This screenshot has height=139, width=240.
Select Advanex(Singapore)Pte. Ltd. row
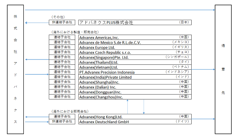point(135,57)
